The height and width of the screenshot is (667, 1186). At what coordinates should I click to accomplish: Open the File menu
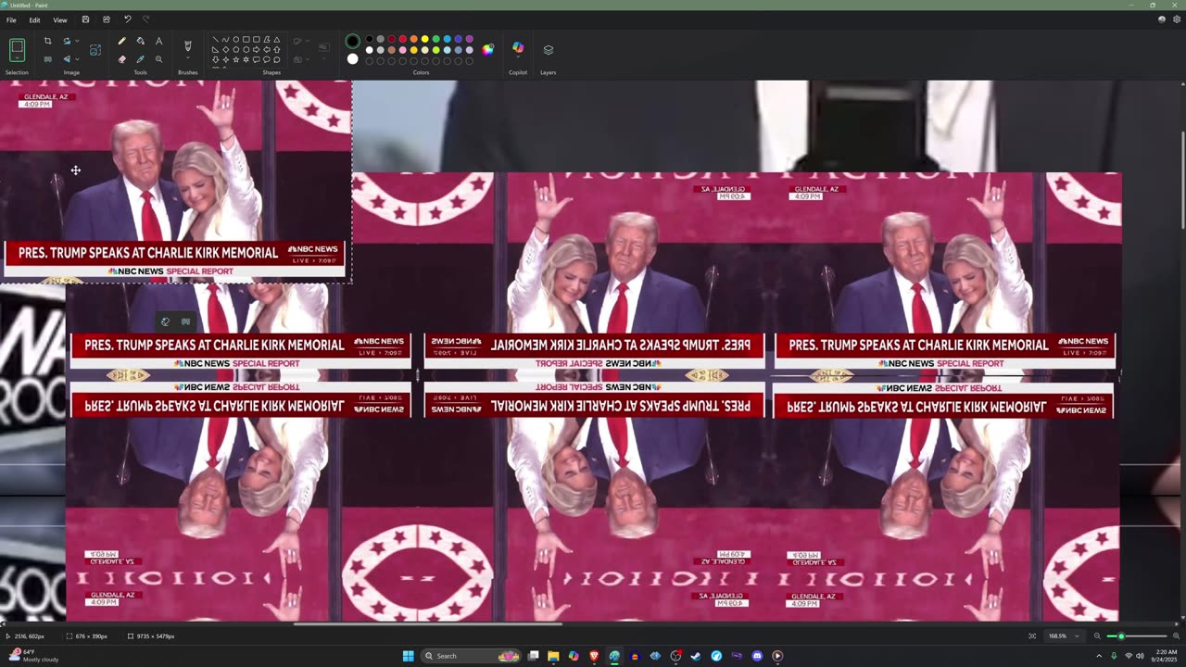click(11, 19)
